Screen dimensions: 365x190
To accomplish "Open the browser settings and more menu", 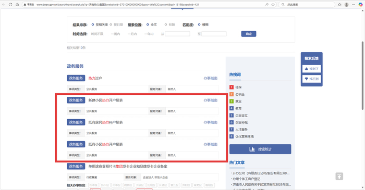I will tap(354, 4).
